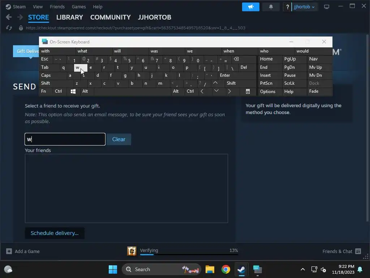Show hidden system tray icons
The image size is (370, 278).
point(303,269)
